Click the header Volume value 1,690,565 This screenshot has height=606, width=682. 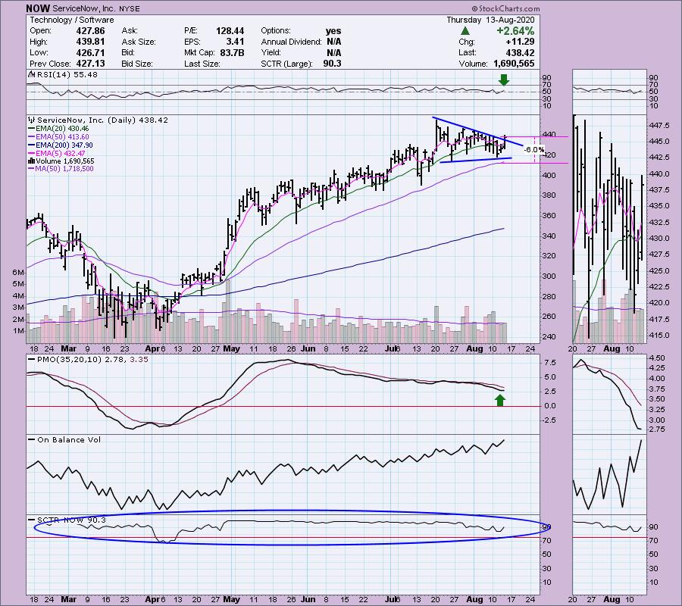(x=514, y=64)
